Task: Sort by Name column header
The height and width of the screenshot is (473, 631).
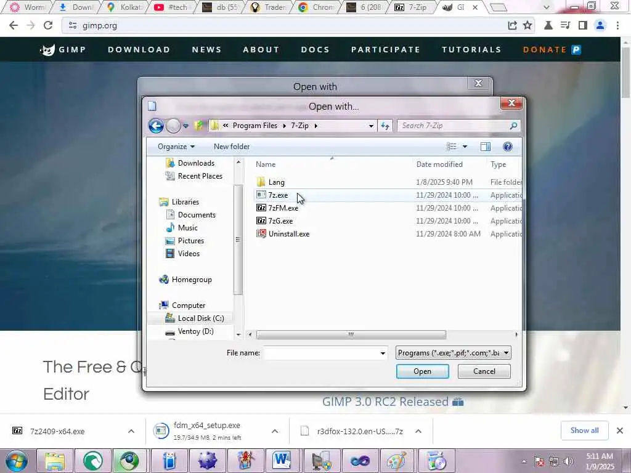Action: pyautogui.click(x=266, y=164)
